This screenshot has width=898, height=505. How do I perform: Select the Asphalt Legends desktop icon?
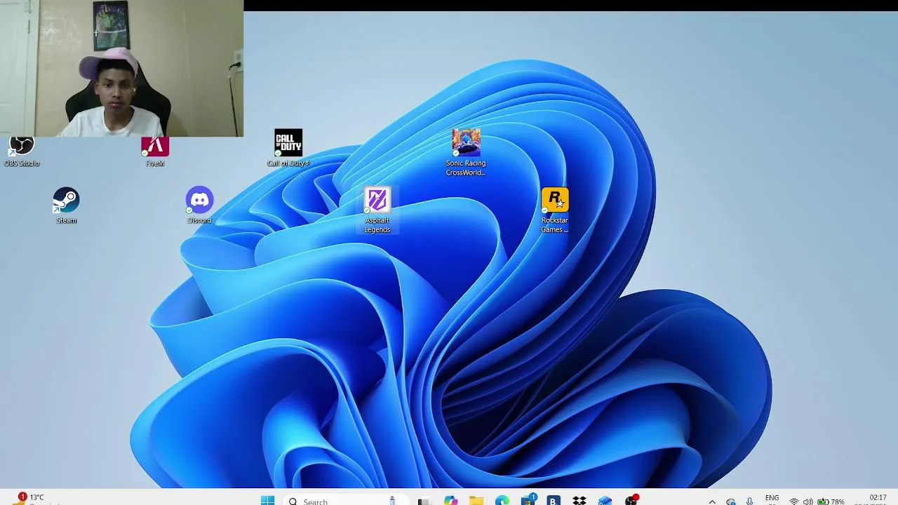point(377,210)
